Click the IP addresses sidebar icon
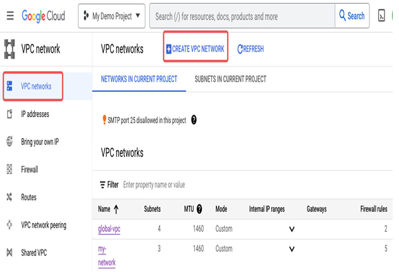The image size is (399, 272). pyautogui.click(x=9, y=114)
